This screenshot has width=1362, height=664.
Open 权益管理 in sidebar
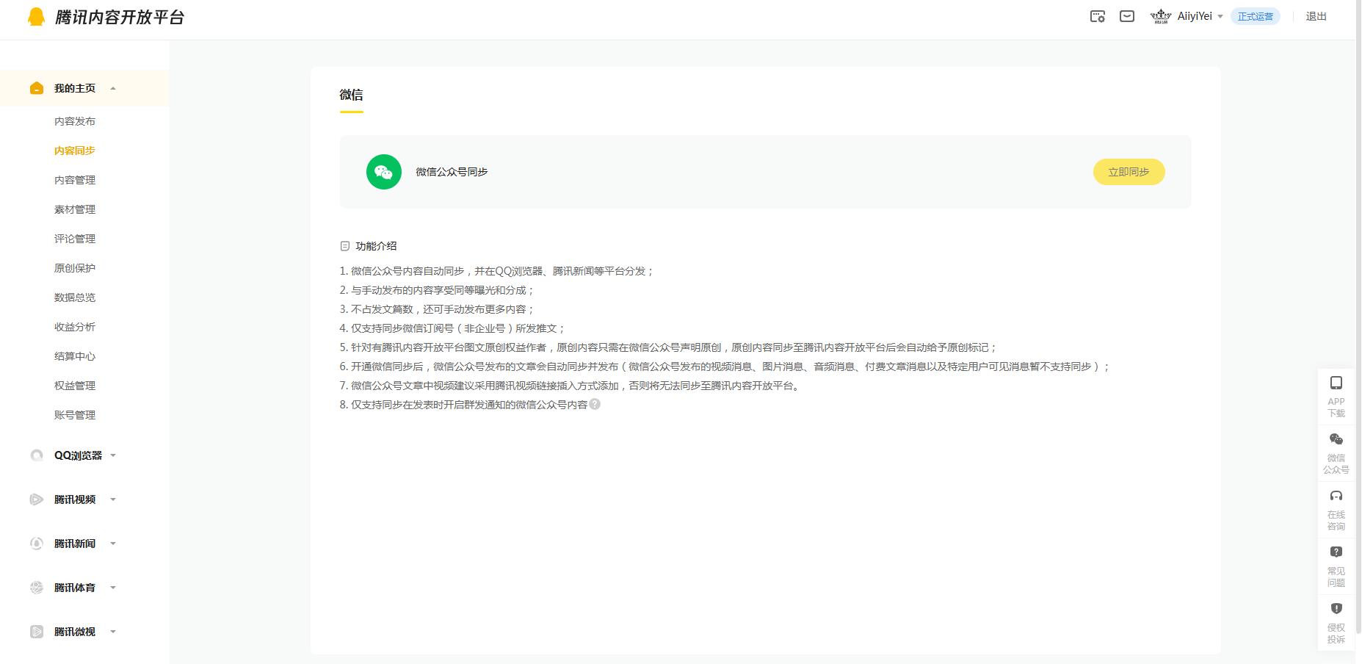click(x=75, y=386)
